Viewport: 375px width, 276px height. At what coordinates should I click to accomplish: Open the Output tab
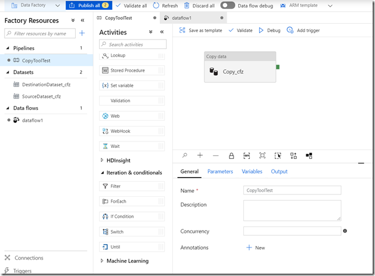pos(279,171)
